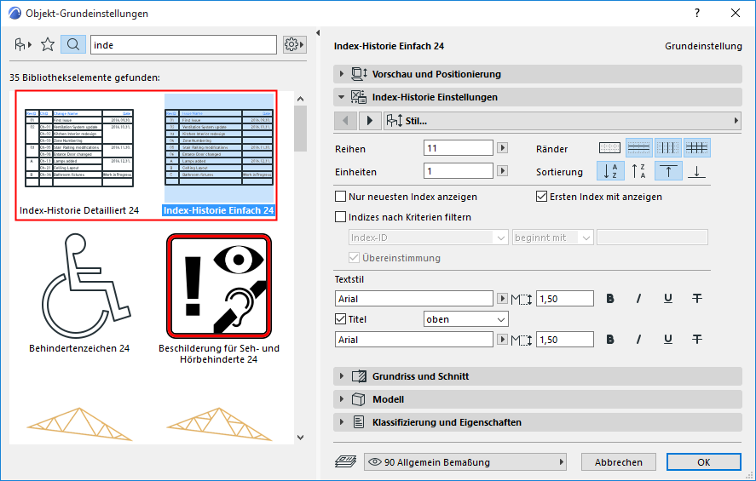Go to next settings page arrow
Image resolution: width=756 pixels, height=481 pixels.
coord(370,120)
